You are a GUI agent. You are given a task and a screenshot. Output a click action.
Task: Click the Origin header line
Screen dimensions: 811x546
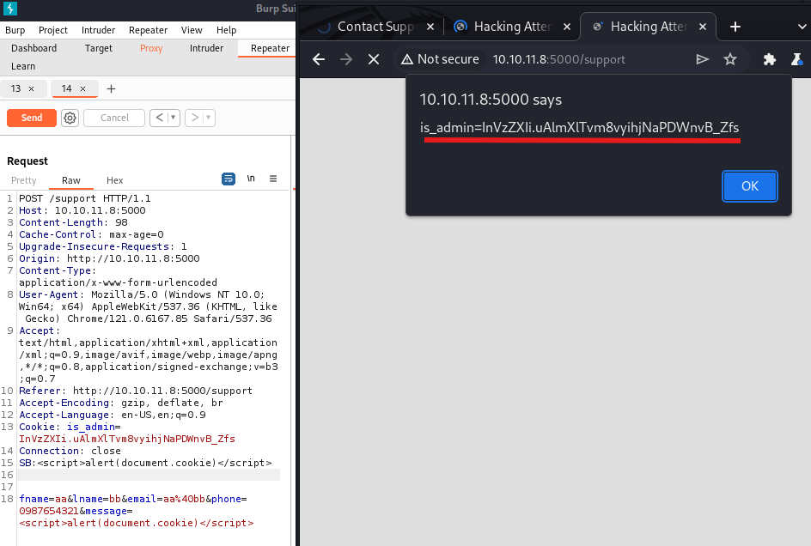[x=109, y=258]
